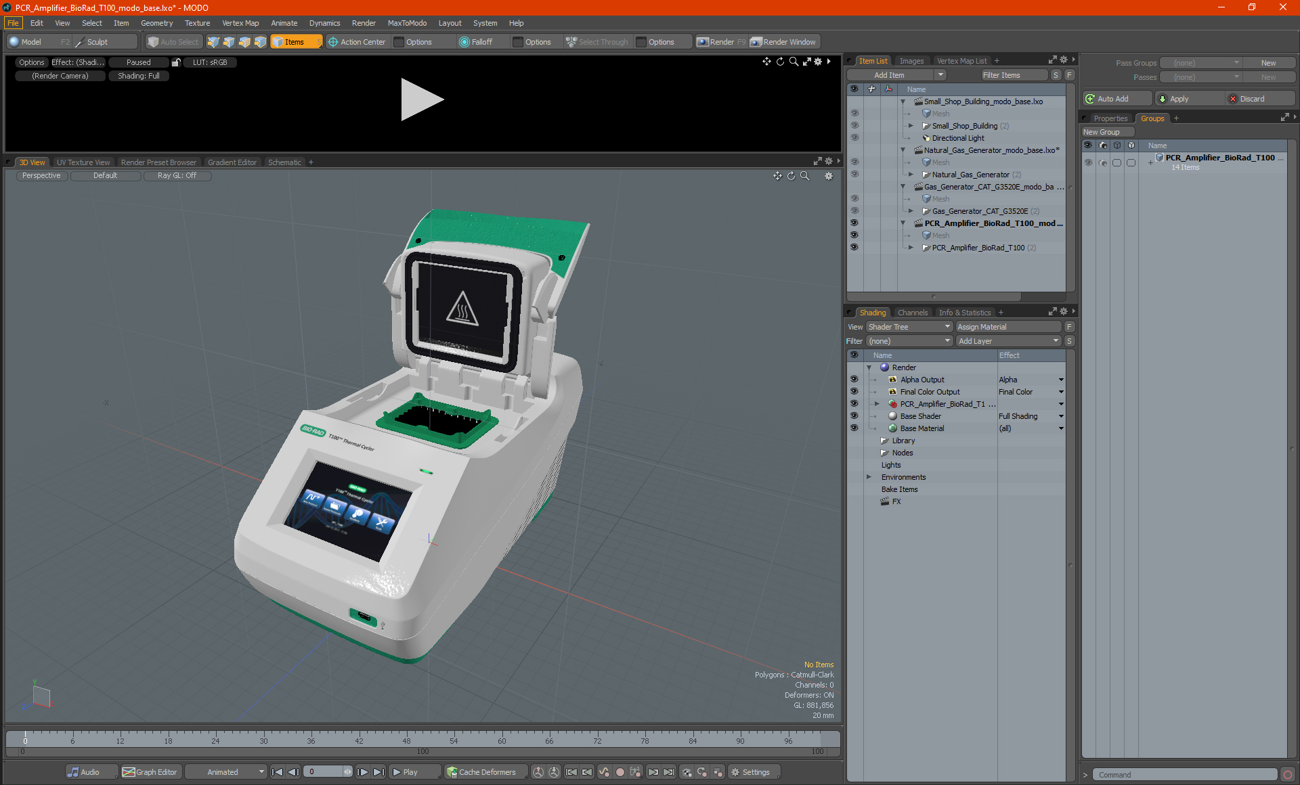The image size is (1300, 785).
Task: Open Add Layer dropdown
Action: (1008, 341)
